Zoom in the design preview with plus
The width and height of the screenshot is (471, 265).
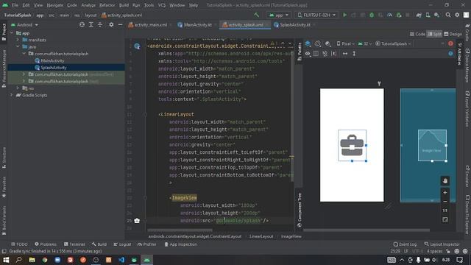445,192
